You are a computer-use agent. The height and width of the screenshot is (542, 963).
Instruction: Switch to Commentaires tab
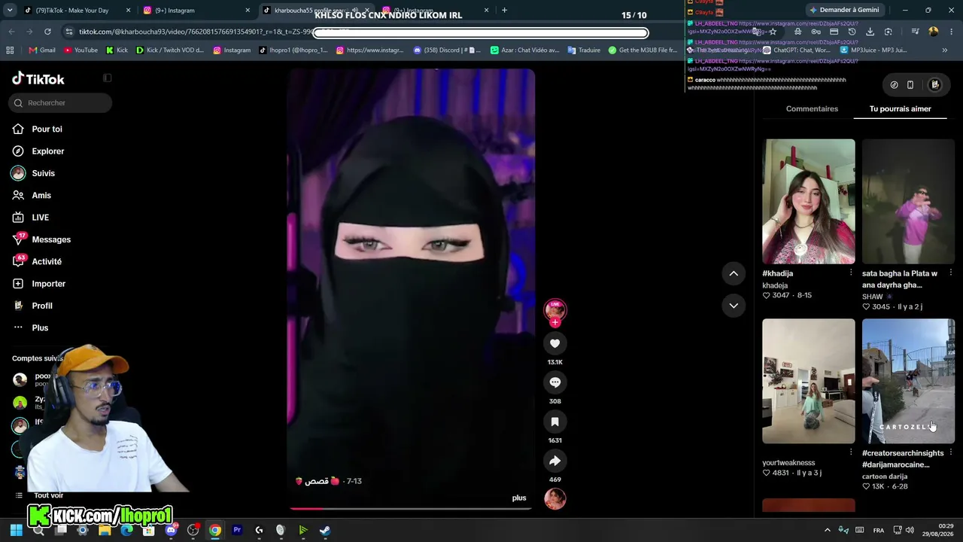[x=812, y=109]
